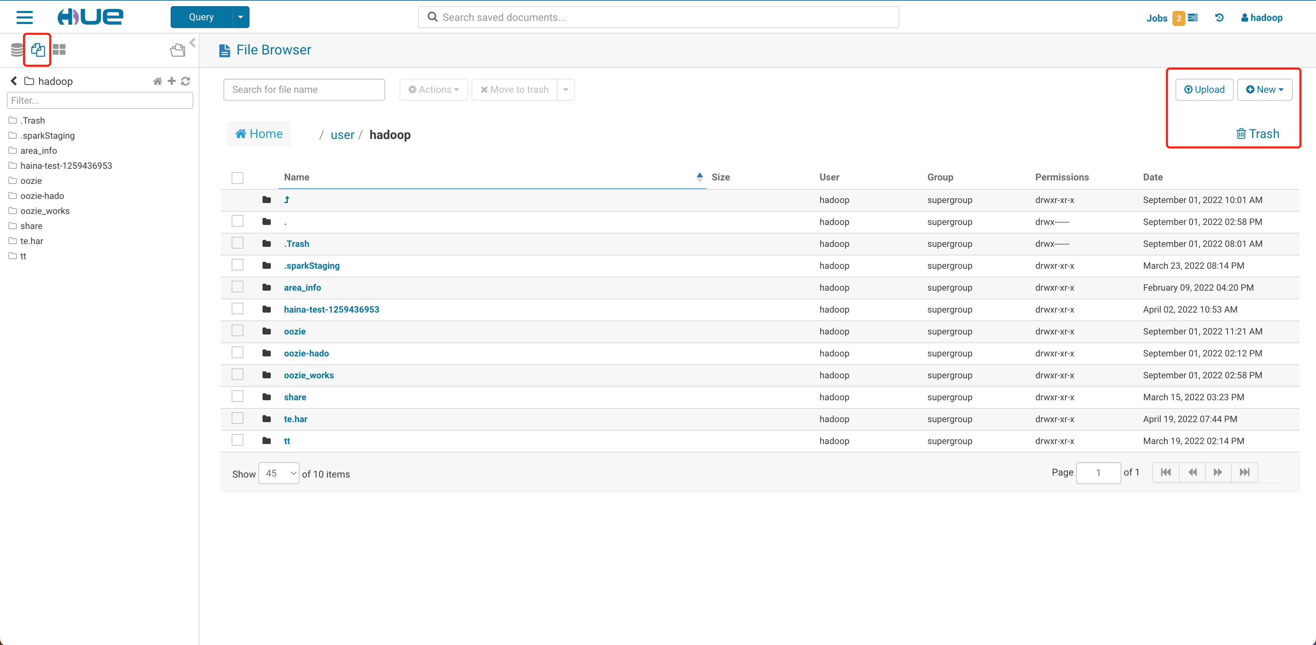Image resolution: width=1316 pixels, height=645 pixels.
Task: Open oozie-hado in the left tree
Action: tap(42, 196)
